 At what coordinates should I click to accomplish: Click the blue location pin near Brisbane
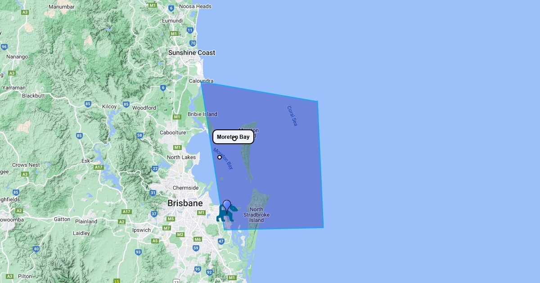pyautogui.click(x=227, y=206)
